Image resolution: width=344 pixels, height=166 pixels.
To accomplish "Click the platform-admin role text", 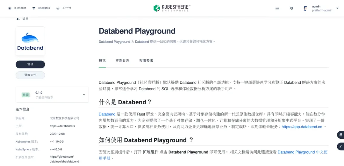I will tap(322, 10).
